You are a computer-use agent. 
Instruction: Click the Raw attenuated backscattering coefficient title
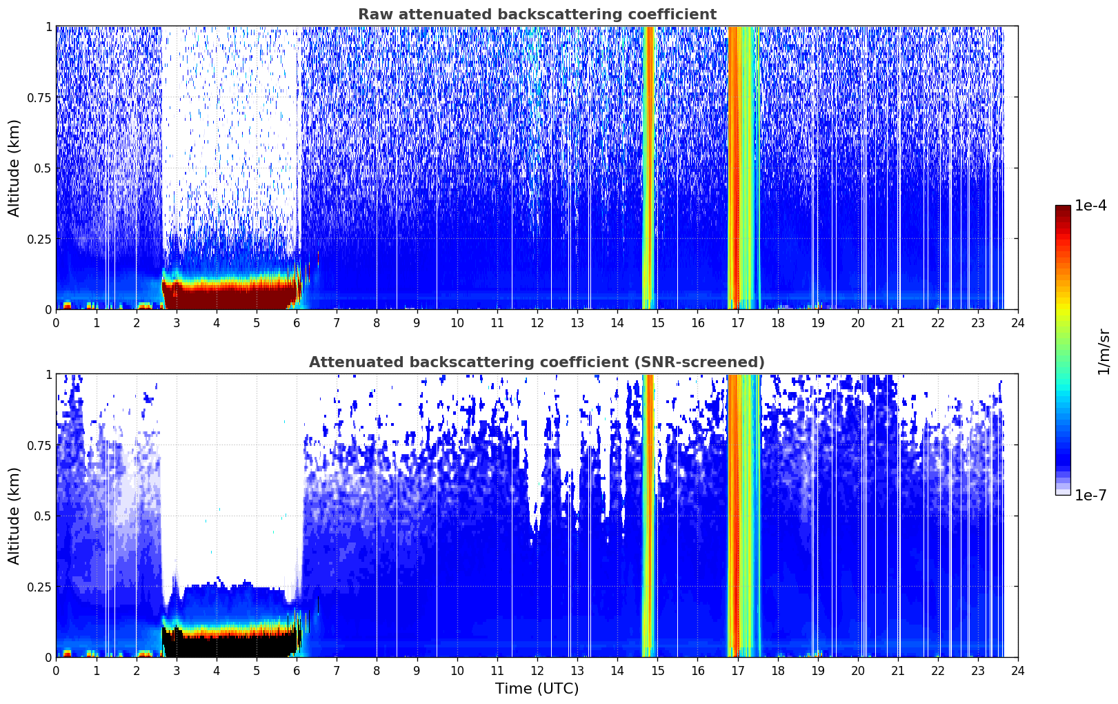(x=537, y=14)
